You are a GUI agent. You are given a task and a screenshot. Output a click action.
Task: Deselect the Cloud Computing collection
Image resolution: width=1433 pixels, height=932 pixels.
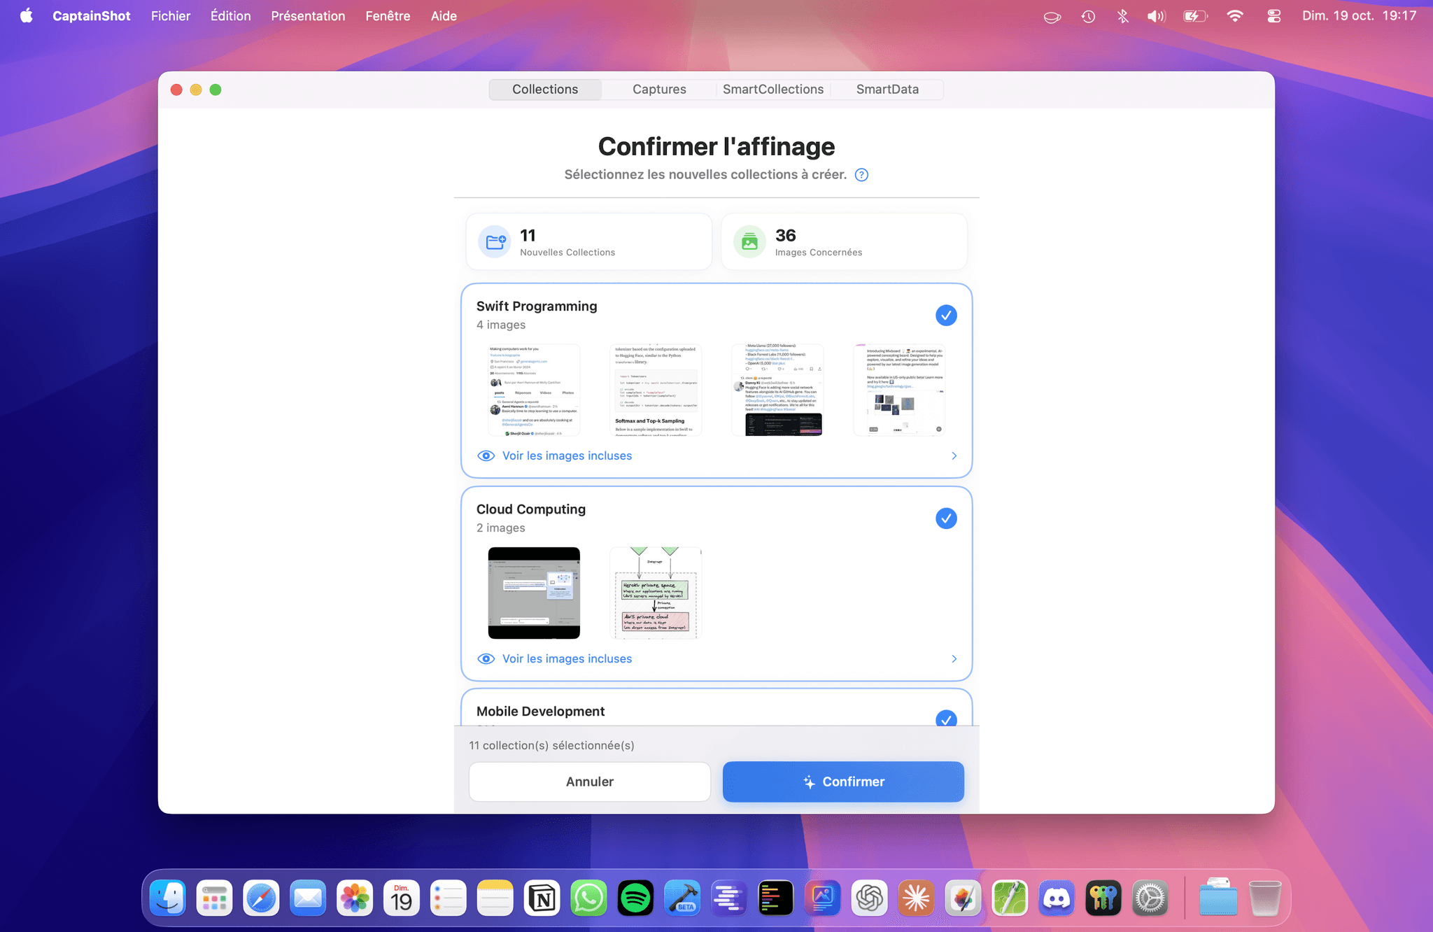[946, 518]
